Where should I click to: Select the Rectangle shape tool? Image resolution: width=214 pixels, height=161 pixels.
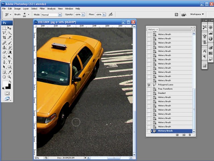[x=9, y=67]
